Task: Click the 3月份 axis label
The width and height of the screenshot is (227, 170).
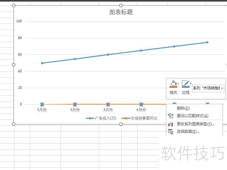Action: coord(108,110)
